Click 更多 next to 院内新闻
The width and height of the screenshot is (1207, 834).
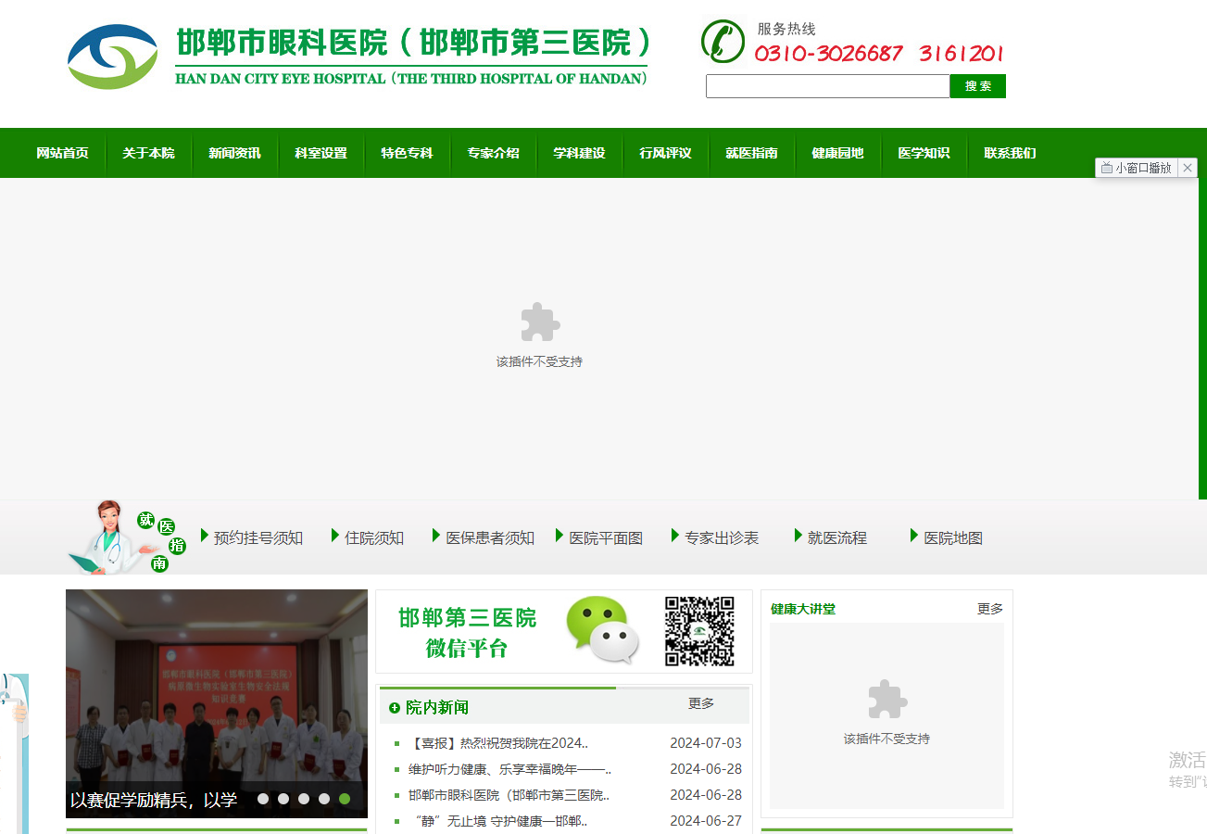point(701,703)
